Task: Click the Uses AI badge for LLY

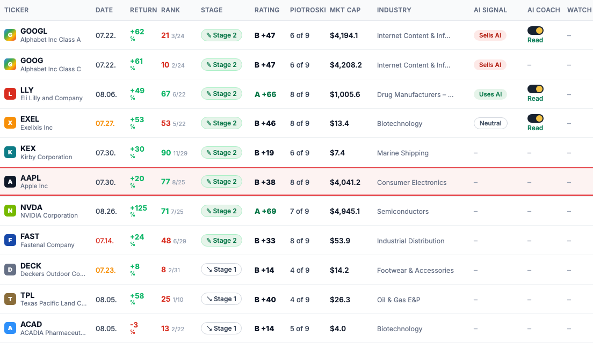Action: 490,94
